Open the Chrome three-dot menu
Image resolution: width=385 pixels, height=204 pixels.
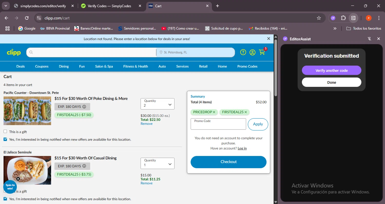pyautogui.click(x=379, y=18)
